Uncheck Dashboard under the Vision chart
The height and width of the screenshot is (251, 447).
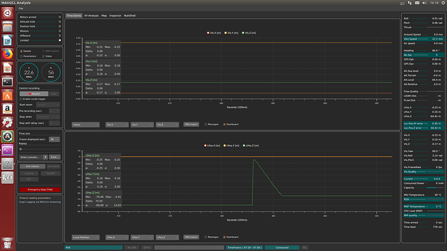(x=224, y=124)
